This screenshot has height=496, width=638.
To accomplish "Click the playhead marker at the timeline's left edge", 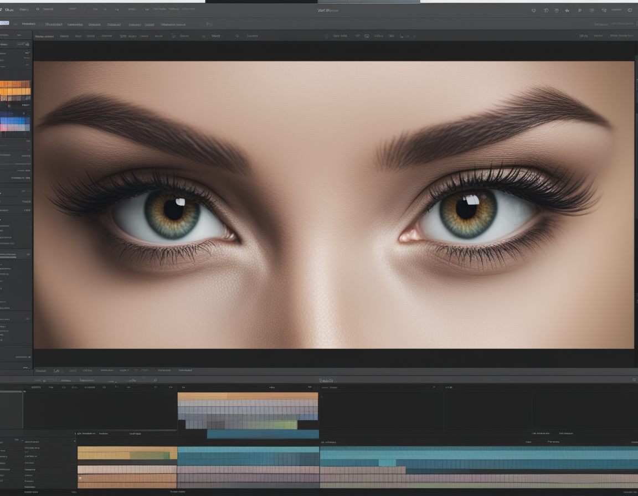I will pyautogui.click(x=24, y=391).
